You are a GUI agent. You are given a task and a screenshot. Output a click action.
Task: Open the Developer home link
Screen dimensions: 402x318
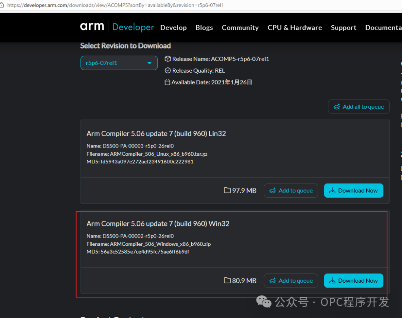133,27
